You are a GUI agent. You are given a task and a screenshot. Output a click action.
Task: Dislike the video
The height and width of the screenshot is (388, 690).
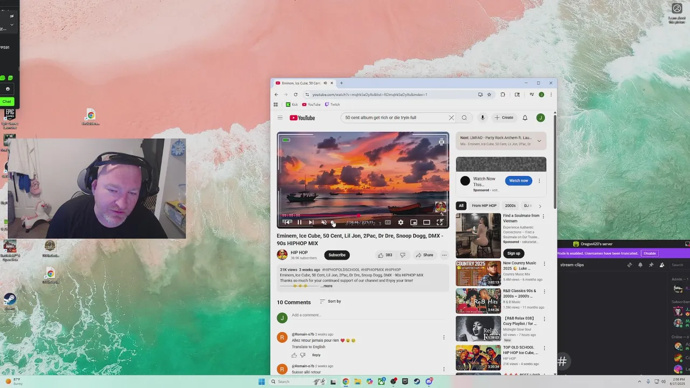403,255
